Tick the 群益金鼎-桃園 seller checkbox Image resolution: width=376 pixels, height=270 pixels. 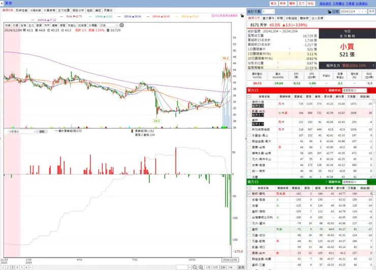tap(249, 259)
